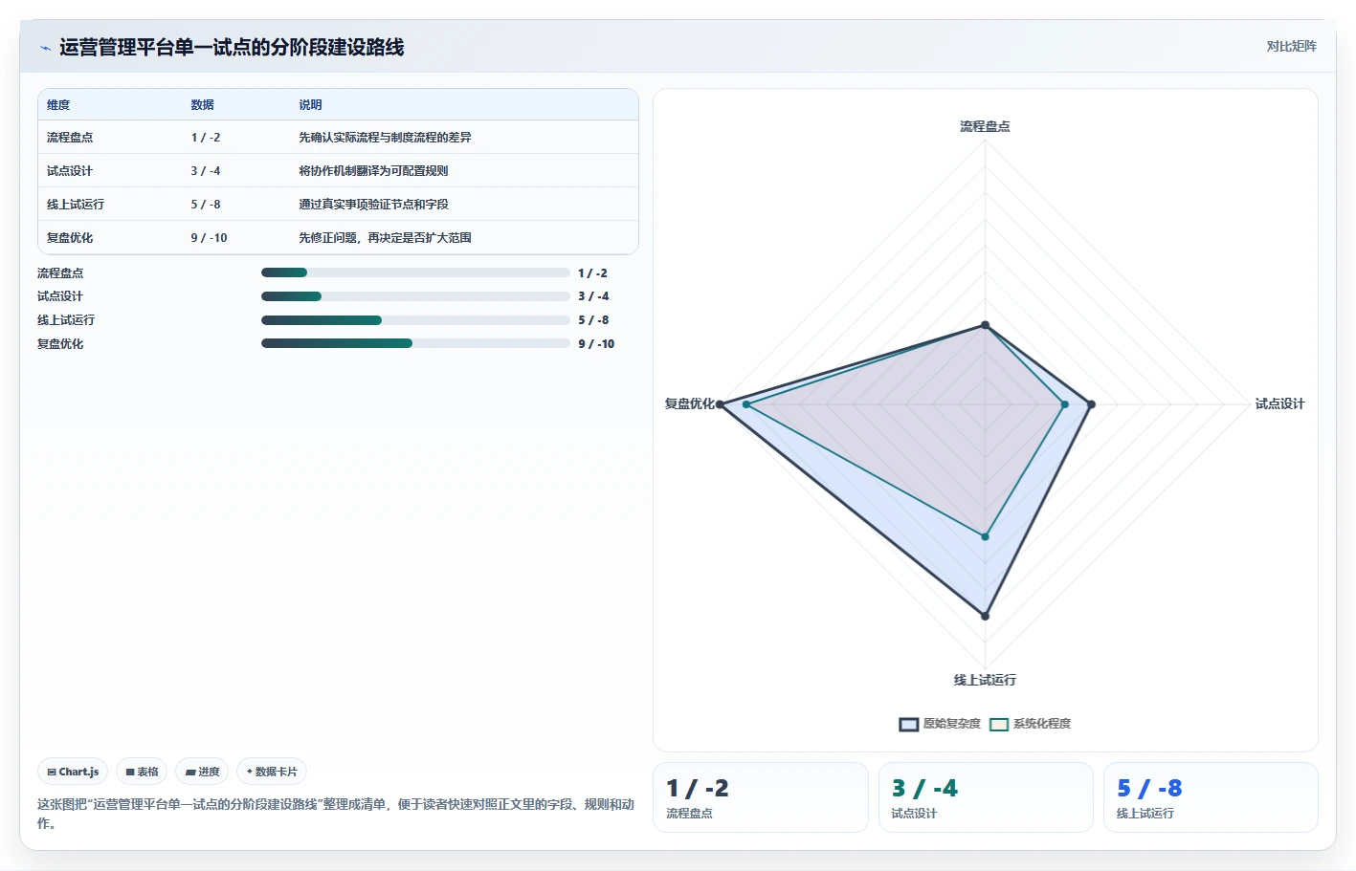This screenshot has height=871, width=1356.
Task: Toggle the 系统化程度 legend swatch
Action: (999, 724)
